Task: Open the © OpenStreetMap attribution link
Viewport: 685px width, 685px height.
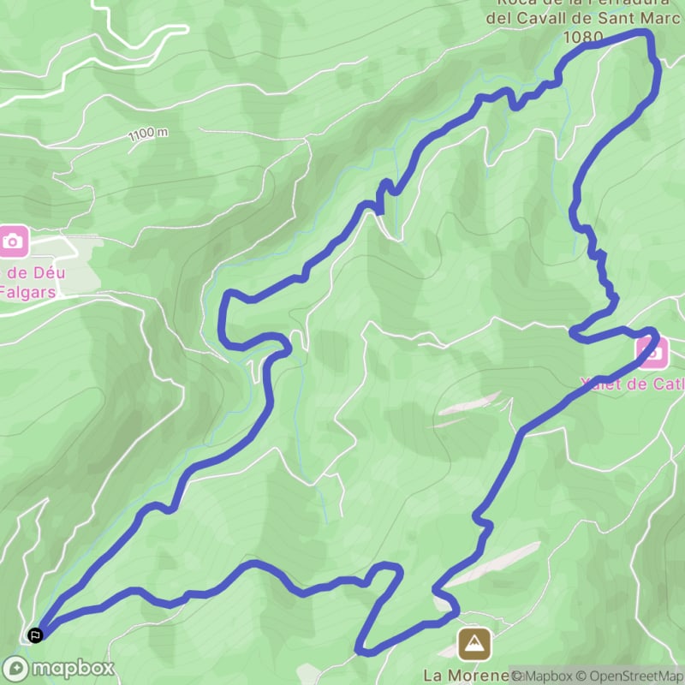Action: pyautogui.click(x=629, y=676)
